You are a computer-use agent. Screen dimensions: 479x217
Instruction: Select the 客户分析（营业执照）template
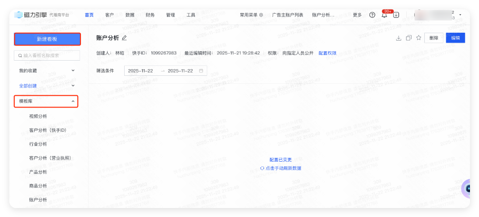[50, 158]
